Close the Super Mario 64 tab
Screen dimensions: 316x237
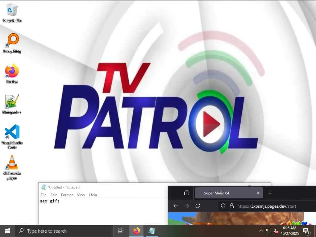258,193
